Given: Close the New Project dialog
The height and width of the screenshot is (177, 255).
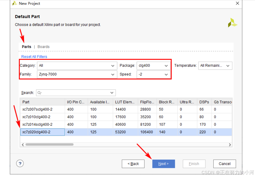Looking at the screenshot, I should (237, 3).
